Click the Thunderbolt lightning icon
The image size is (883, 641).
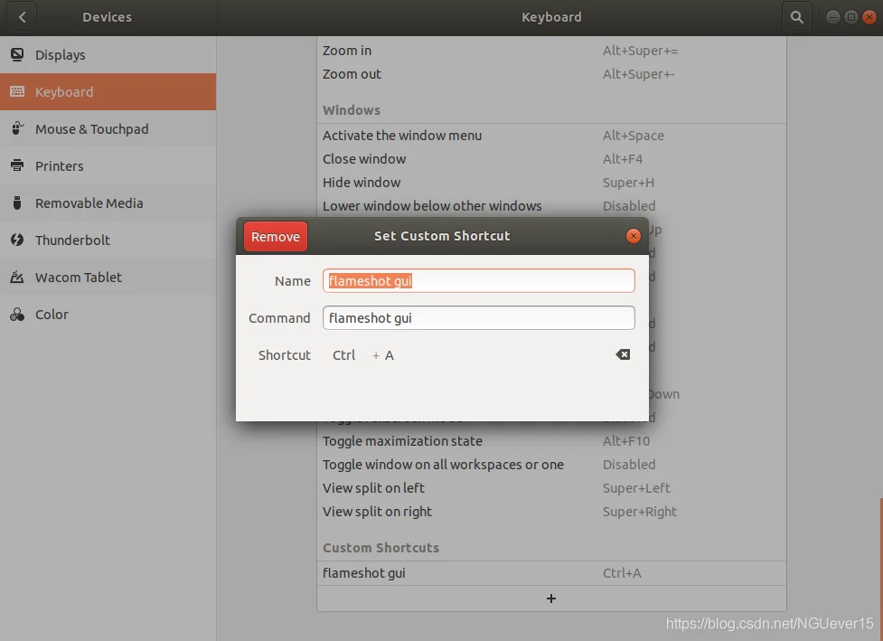click(x=17, y=240)
